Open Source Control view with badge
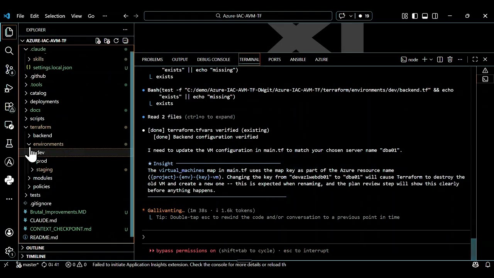The image size is (494, 278). tap(9, 69)
